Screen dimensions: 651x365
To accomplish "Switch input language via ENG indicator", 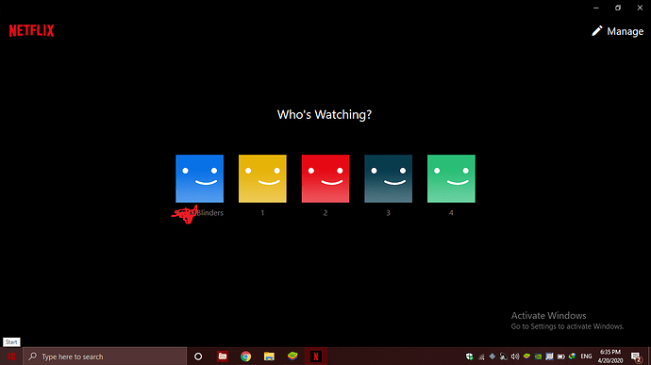I will point(586,357).
